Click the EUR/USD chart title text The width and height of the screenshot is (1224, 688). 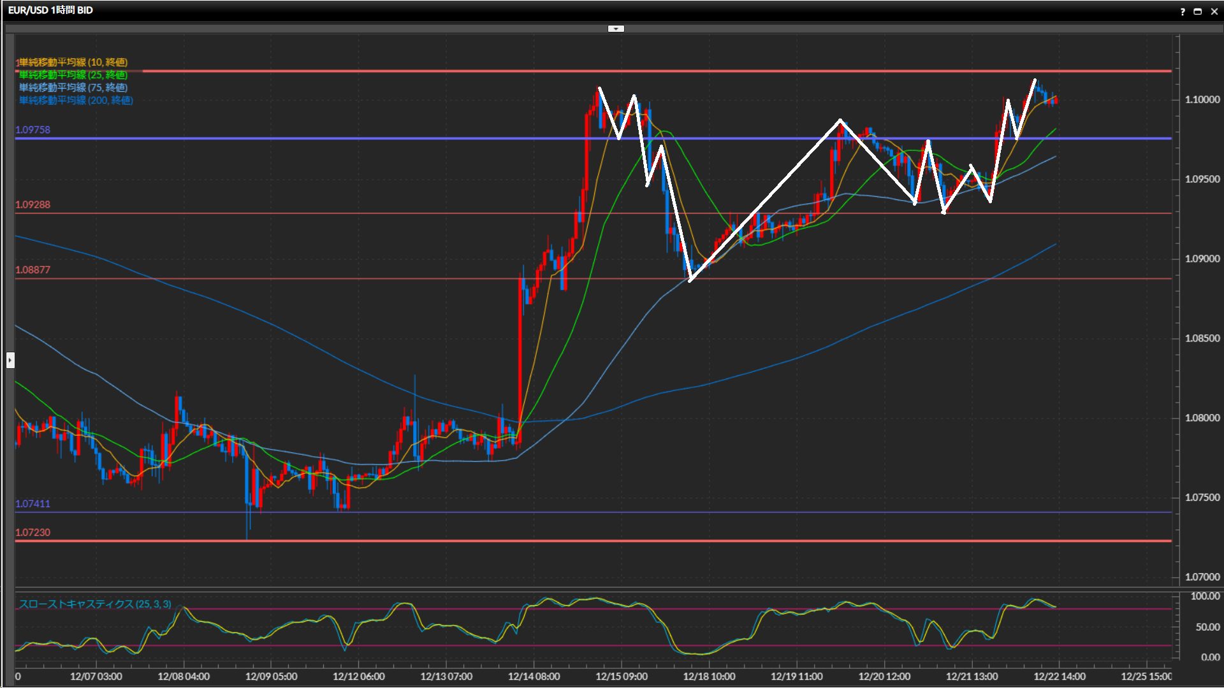[50, 10]
